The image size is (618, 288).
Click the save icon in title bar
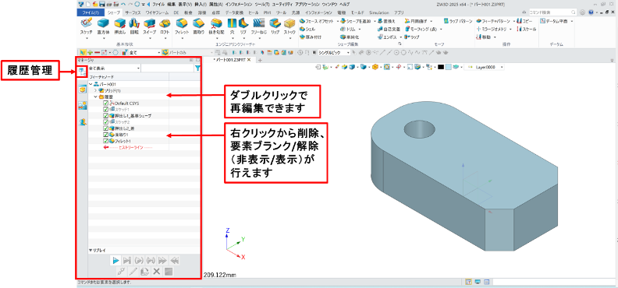[101, 4]
